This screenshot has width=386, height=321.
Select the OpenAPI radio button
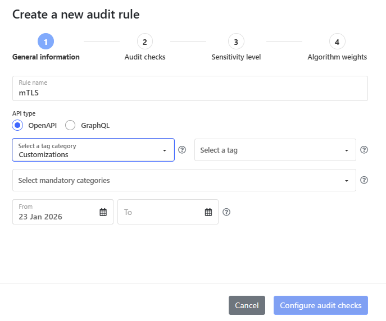point(17,125)
